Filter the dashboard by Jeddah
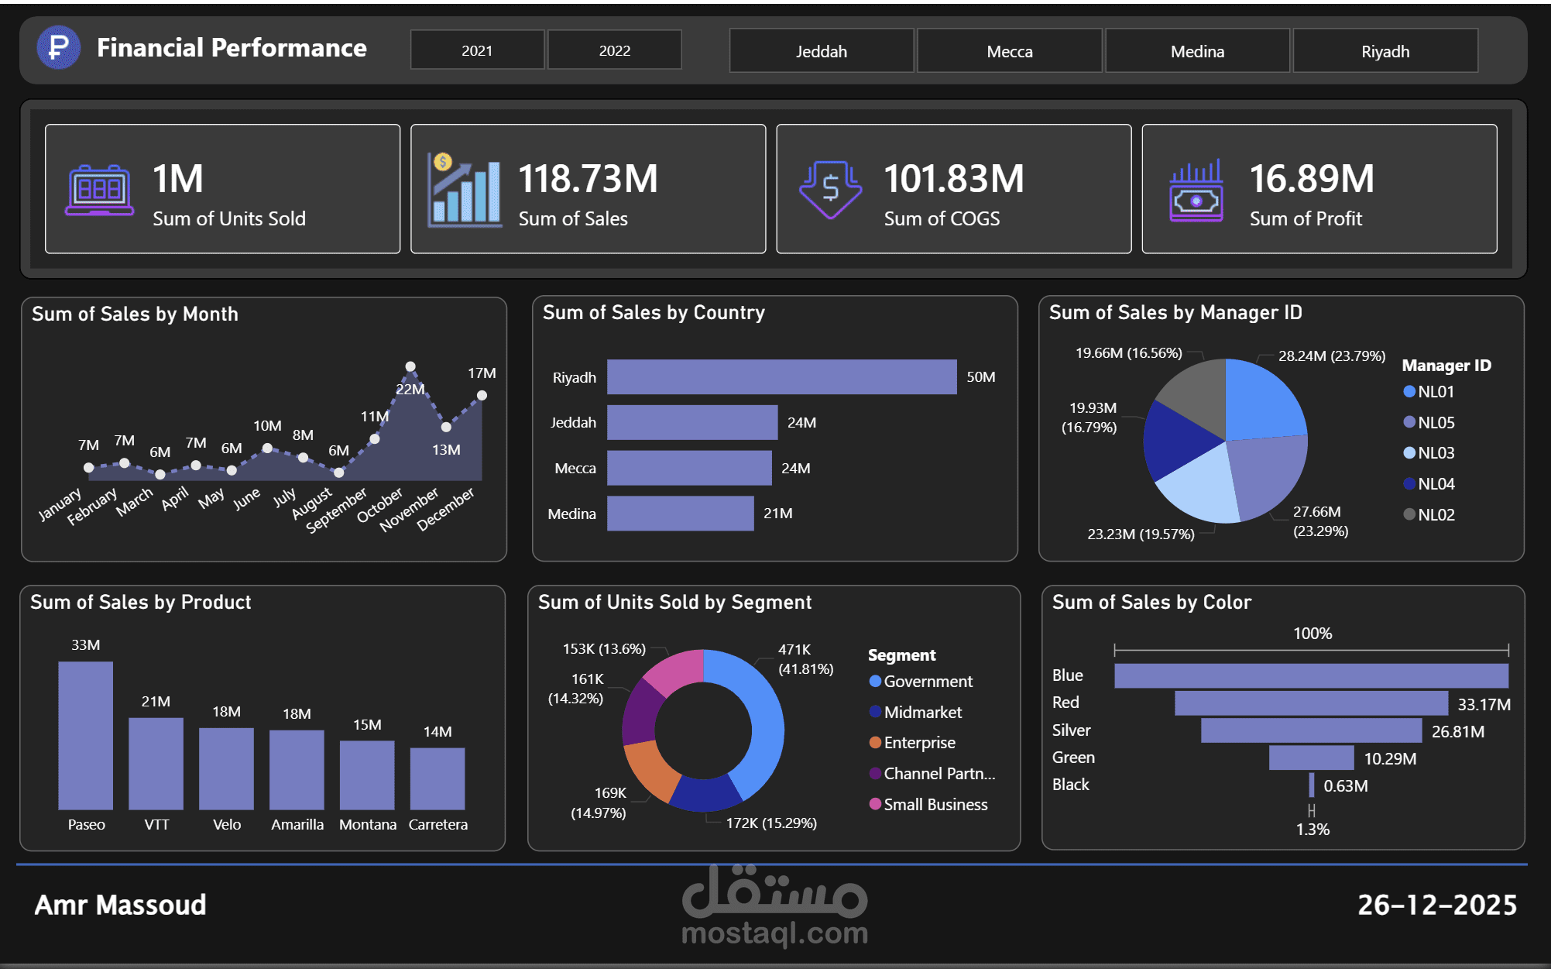 click(x=821, y=50)
